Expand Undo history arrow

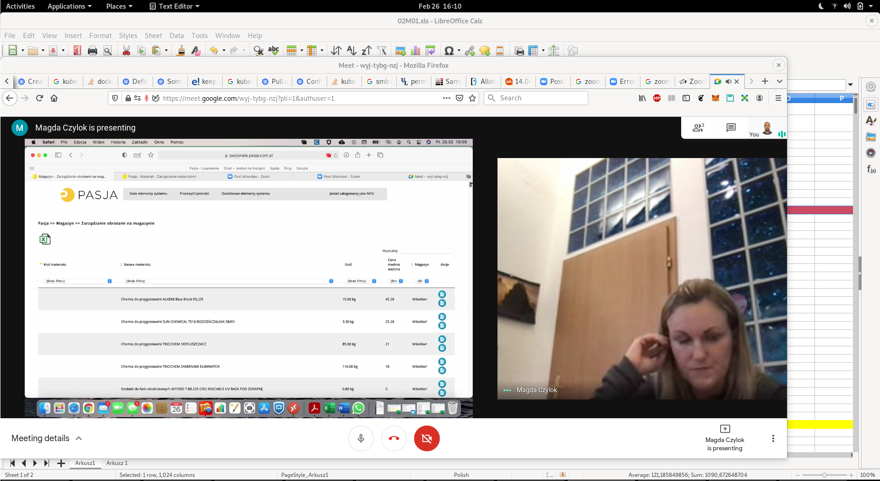pyautogui.click(x=224, y=50)
